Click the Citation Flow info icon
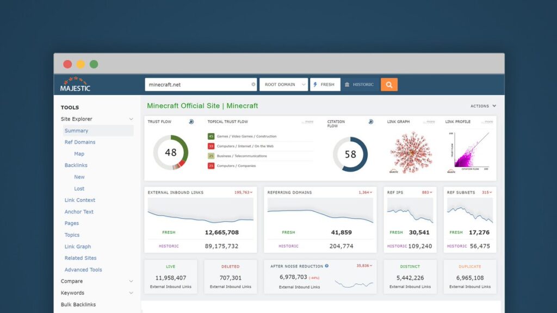The width and height of the screenshot is (557, 313). click(370, 122)
